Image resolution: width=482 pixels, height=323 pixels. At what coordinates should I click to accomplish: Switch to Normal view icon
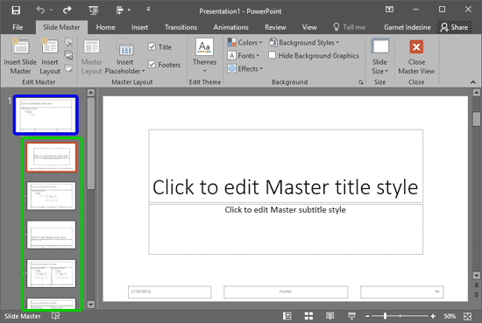pyautogui.click(x=287, y=316)
